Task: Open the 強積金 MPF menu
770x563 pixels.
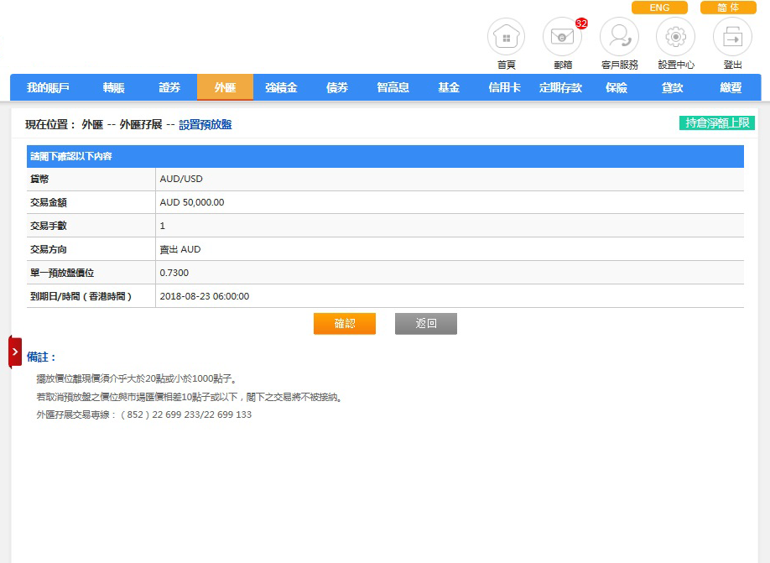Action: (x=281, y=87)
